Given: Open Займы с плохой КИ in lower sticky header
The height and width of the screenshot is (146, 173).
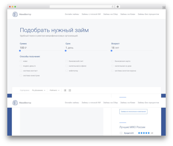Looking at the screenshot, I should tap(91, 103).
